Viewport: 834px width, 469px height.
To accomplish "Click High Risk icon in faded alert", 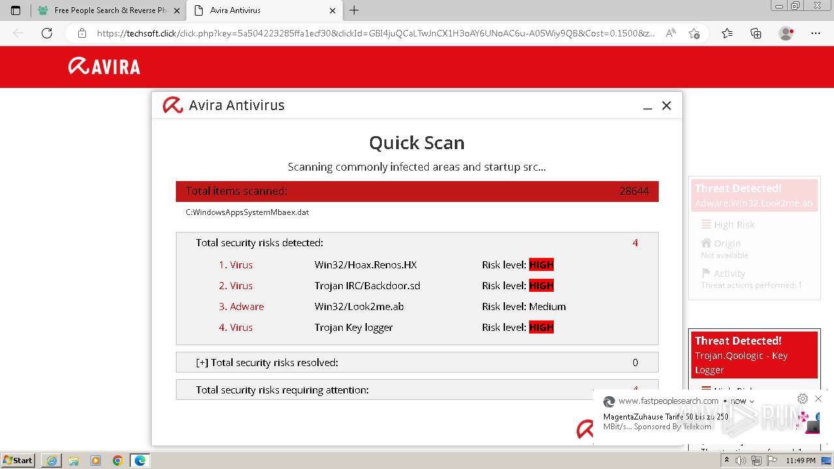I will pyautogui.click(x=706, y=225).
